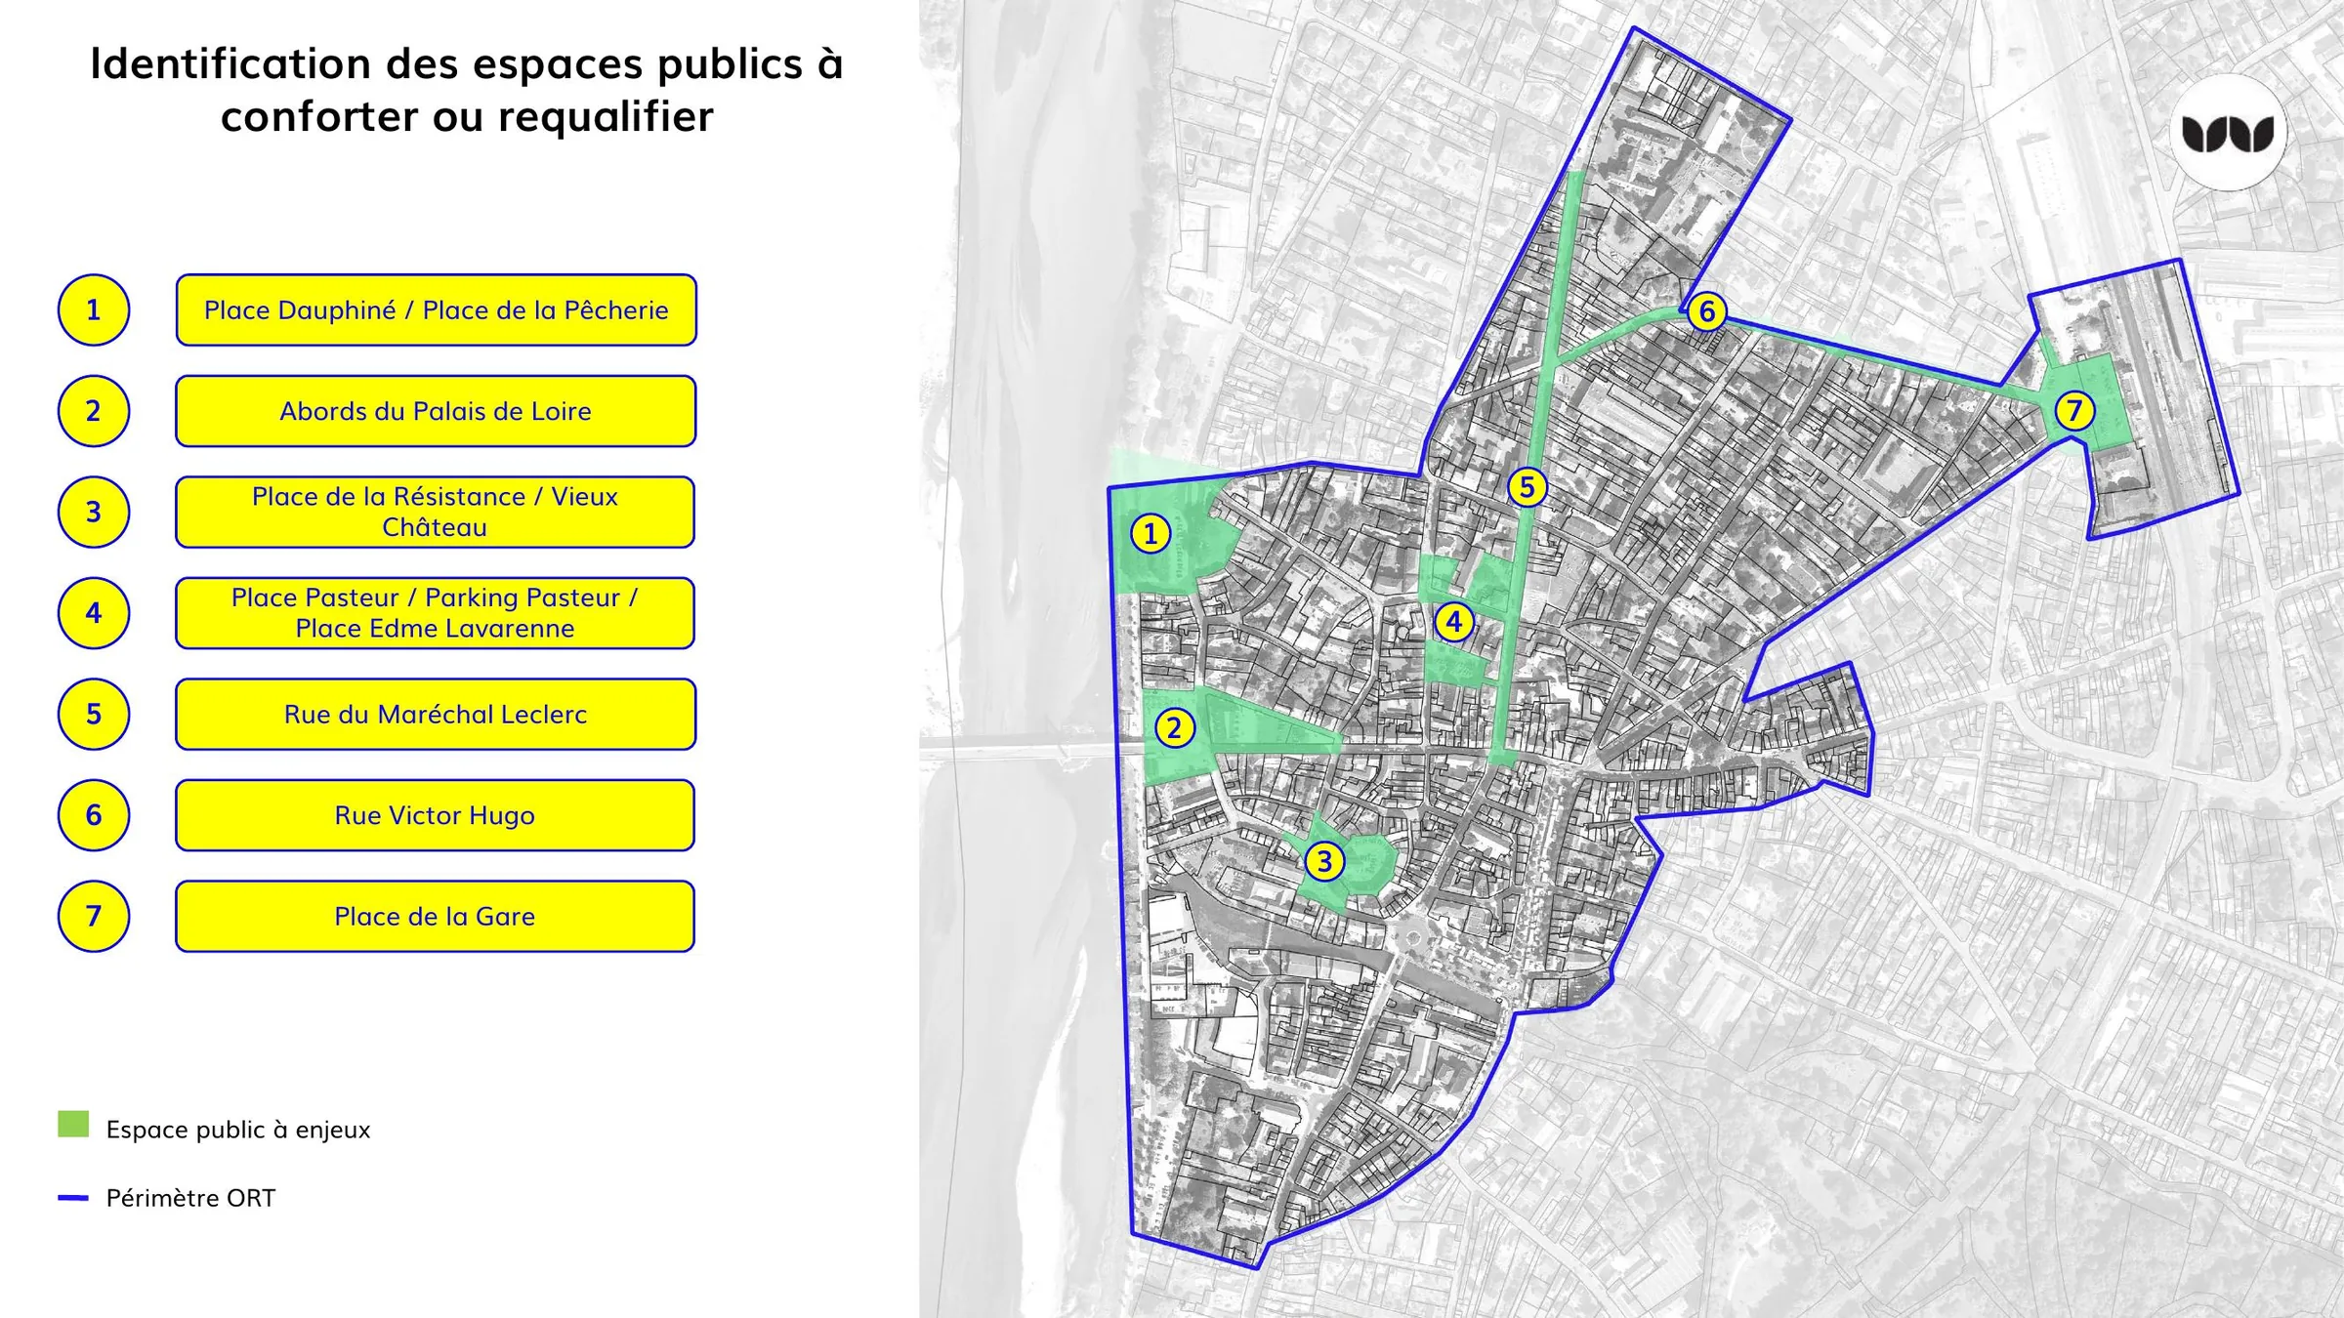Select map marker 6 on the map
This screenshot has width=2344, height=1318.
(1707, 311)
